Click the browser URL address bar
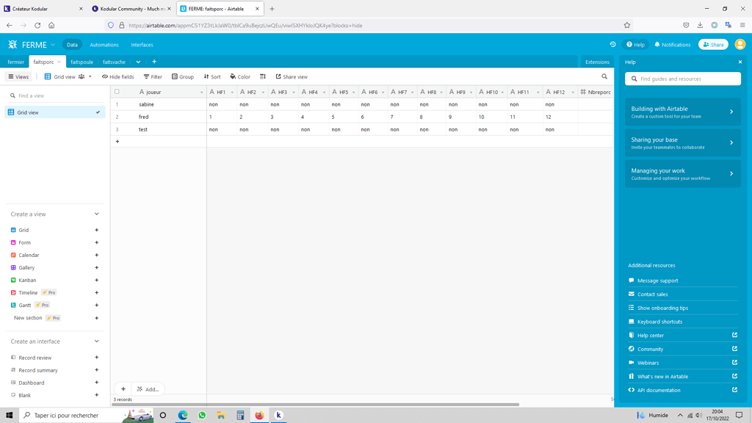This screenshot has width=752, height=423. pos(369,26)
